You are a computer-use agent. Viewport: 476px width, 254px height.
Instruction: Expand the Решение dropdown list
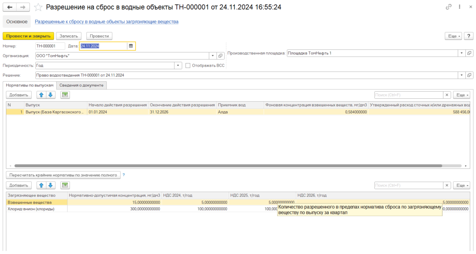coord(462,75)
